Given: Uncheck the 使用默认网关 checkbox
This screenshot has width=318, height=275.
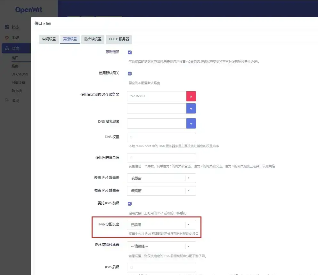Looking at the screenshot, I should pyautogui.click(x=130, y=74).
